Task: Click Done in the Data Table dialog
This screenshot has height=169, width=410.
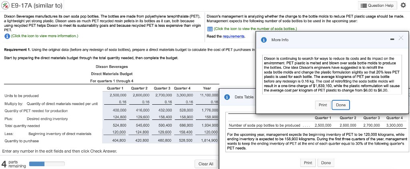Action: pyautogui.click(x=326, y=163)
